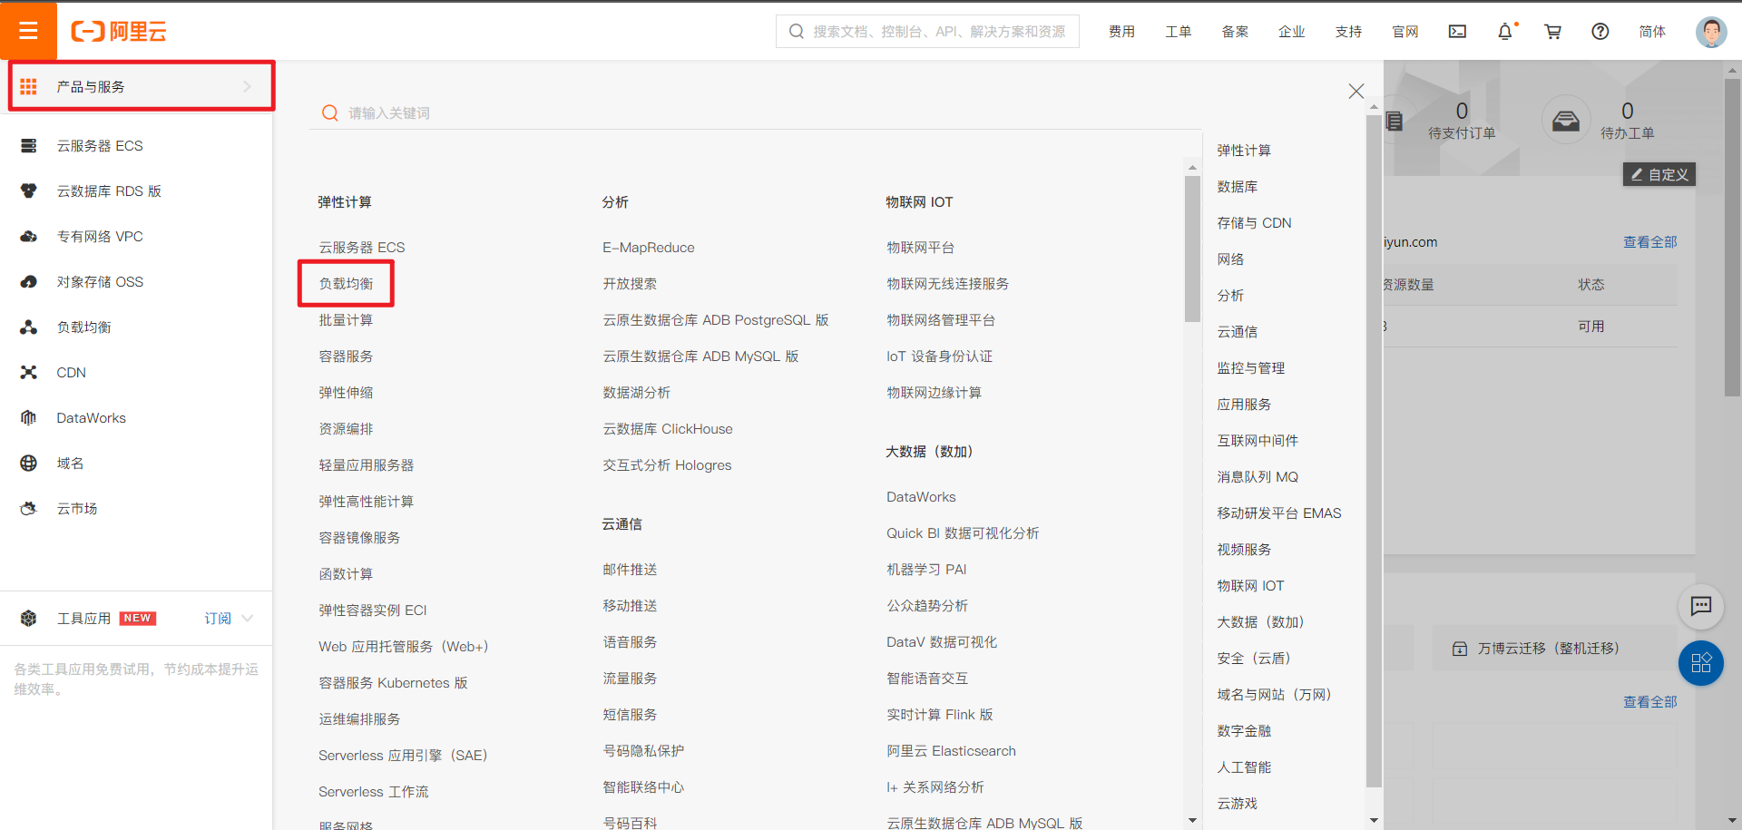
Task: Close the products panel with X
Action: (1356, 91)
